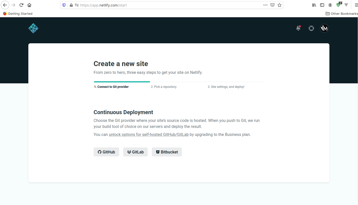Go to browser home page
Screen dimensions: 358x205
pyautogui.click(x=29, y=5)
